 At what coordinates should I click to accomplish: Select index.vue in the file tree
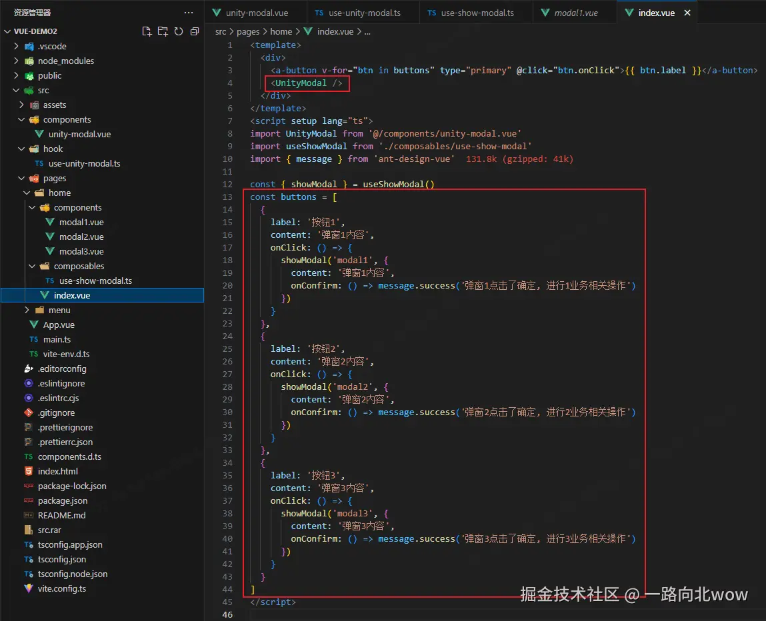pyautogui.click(x=102, y=295)
